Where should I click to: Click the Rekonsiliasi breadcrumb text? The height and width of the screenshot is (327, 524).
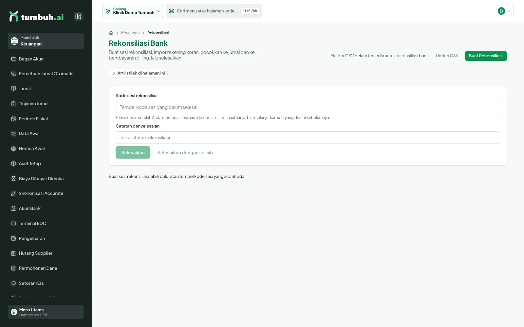[158, 33]
